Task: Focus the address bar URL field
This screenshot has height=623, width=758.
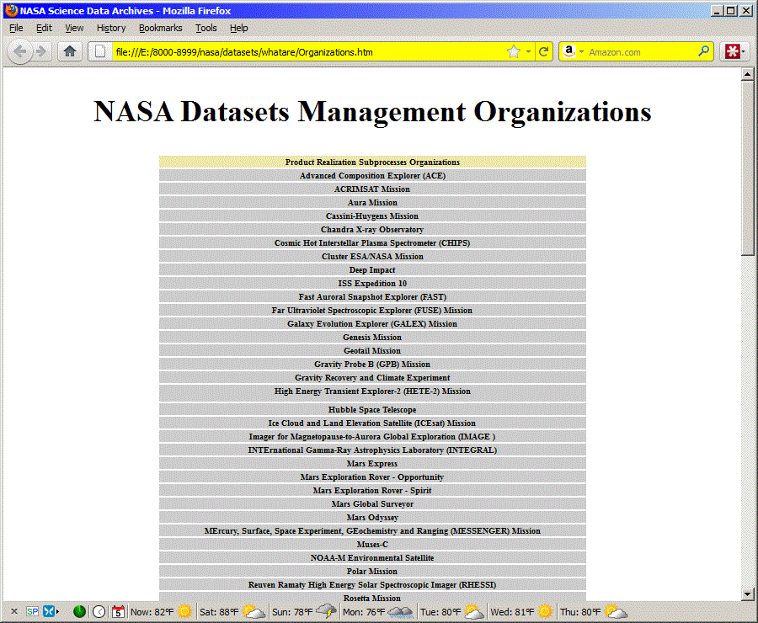Action: [309, 51]
